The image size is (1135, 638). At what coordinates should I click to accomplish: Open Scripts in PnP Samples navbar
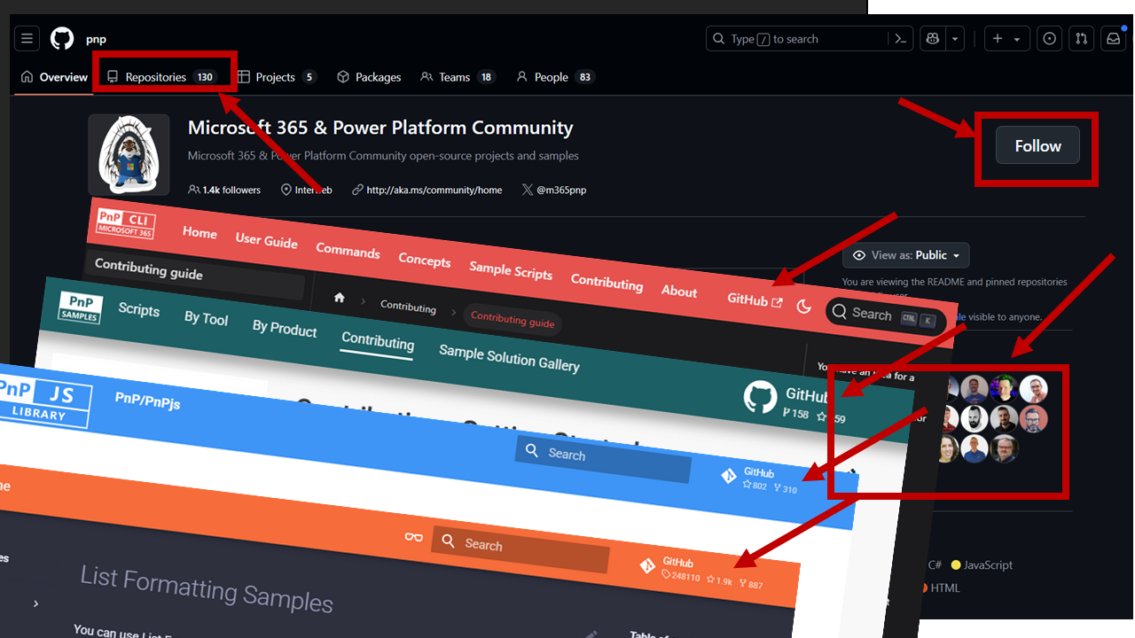138,310
